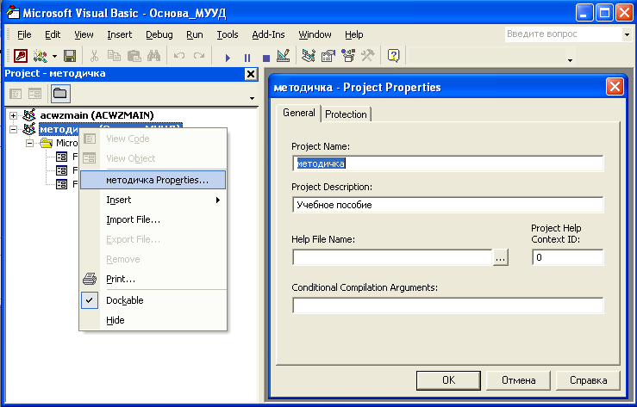
Task: Open the Insert Module dropdown arrow
Action: click(54, 56)
